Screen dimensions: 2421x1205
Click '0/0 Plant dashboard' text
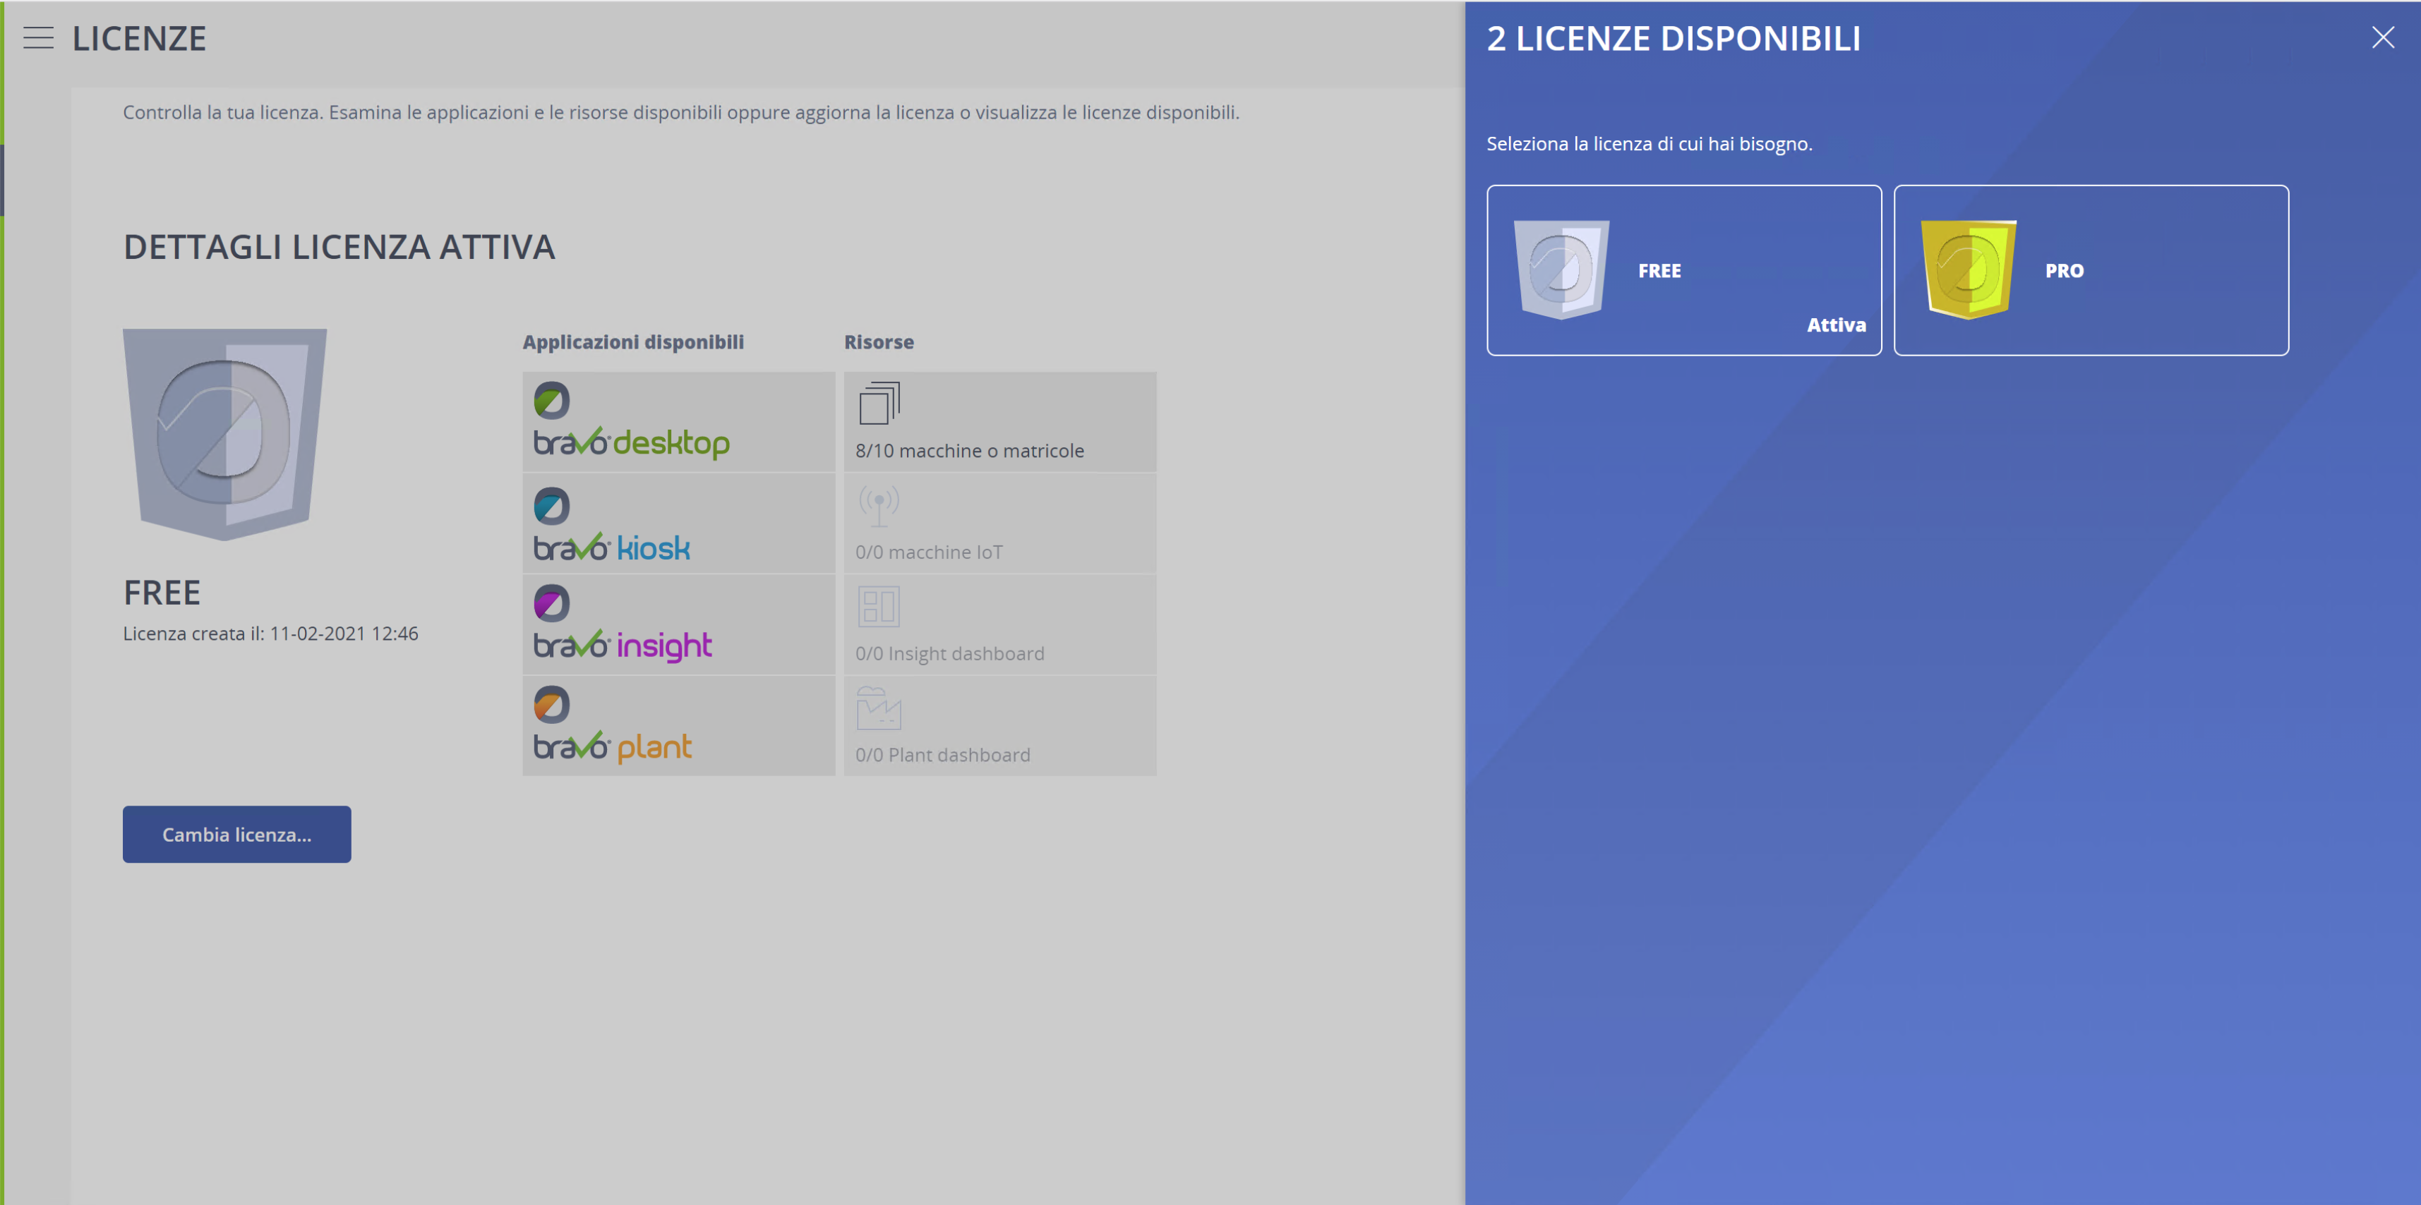coord(943,755)
